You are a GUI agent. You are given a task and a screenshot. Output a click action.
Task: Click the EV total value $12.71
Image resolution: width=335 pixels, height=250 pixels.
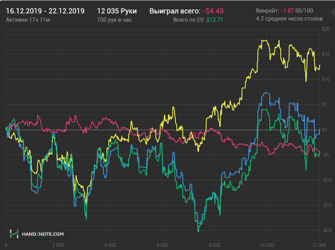coord(214,20)
